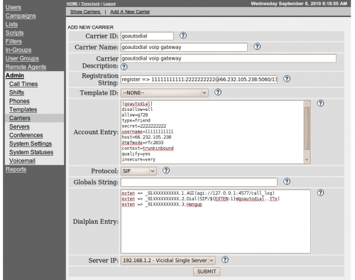This screenshot has height=280, width=355.
Task: Click the Carrier ID input field
Action: pos(147,36)
